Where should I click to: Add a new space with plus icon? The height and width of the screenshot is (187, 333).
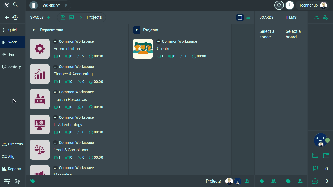point(48,17)
